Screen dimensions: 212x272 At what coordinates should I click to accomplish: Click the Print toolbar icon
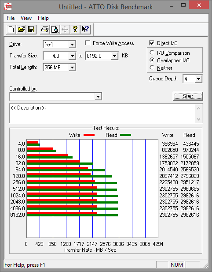45,29
